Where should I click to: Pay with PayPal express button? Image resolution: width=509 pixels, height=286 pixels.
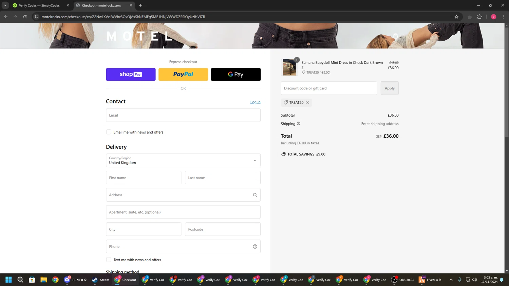183,74
